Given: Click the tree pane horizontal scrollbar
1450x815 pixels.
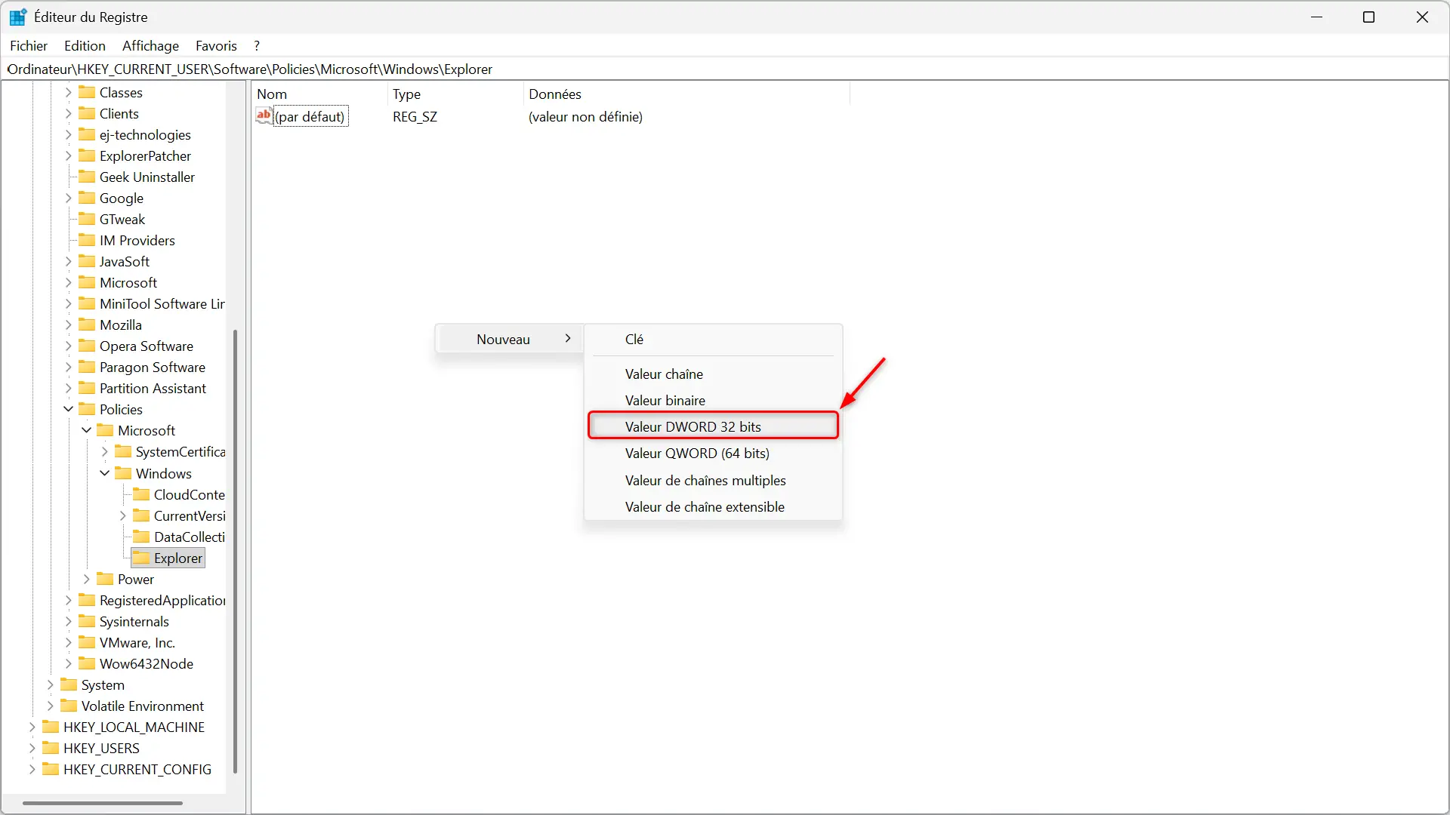Looking at the screenshot, I should point(102,803).
